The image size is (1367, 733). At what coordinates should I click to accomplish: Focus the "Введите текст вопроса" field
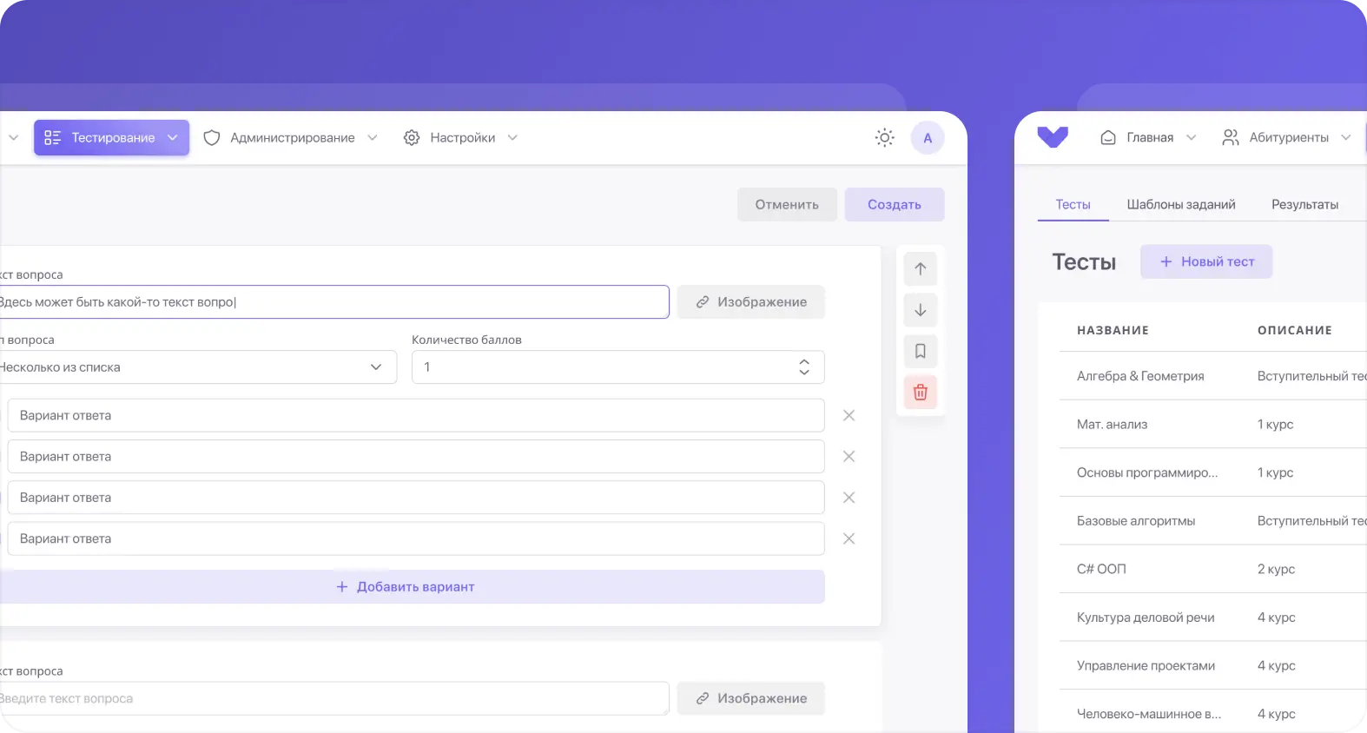334,698
